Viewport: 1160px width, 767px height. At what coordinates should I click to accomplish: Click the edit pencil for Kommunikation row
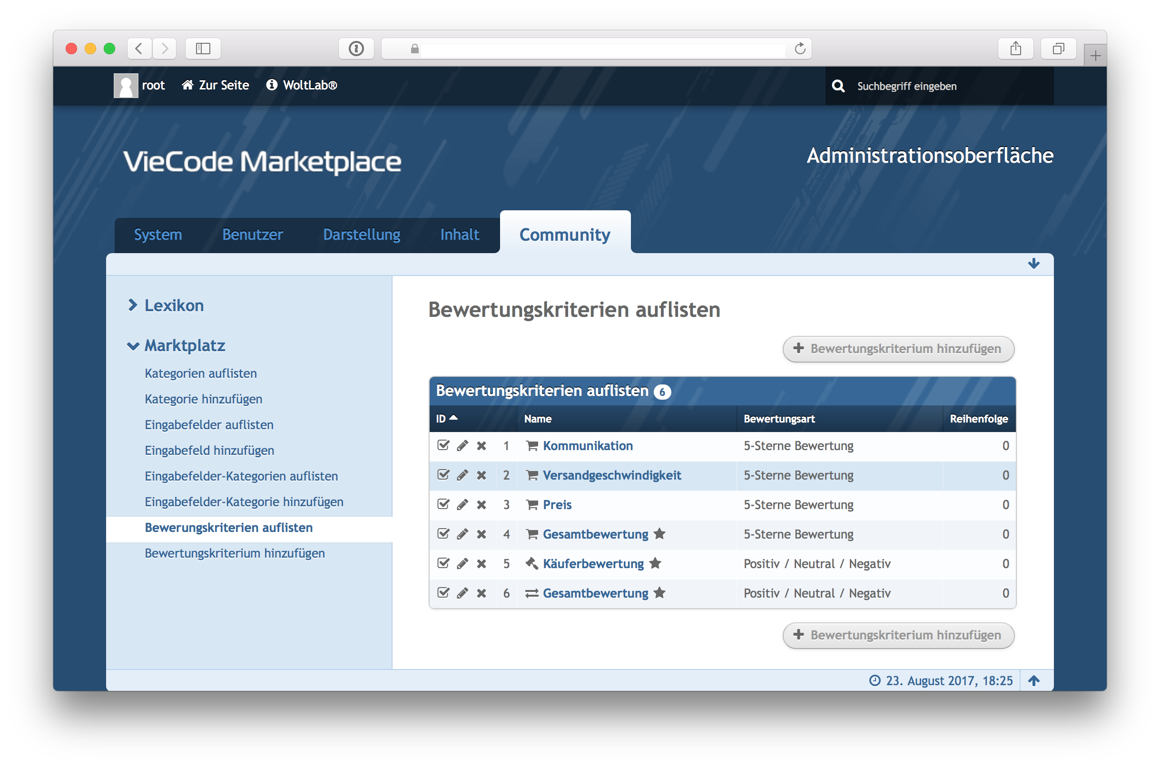click(x=462, y=446)
